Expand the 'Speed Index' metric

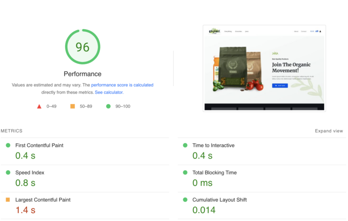(x=30, y=173)
